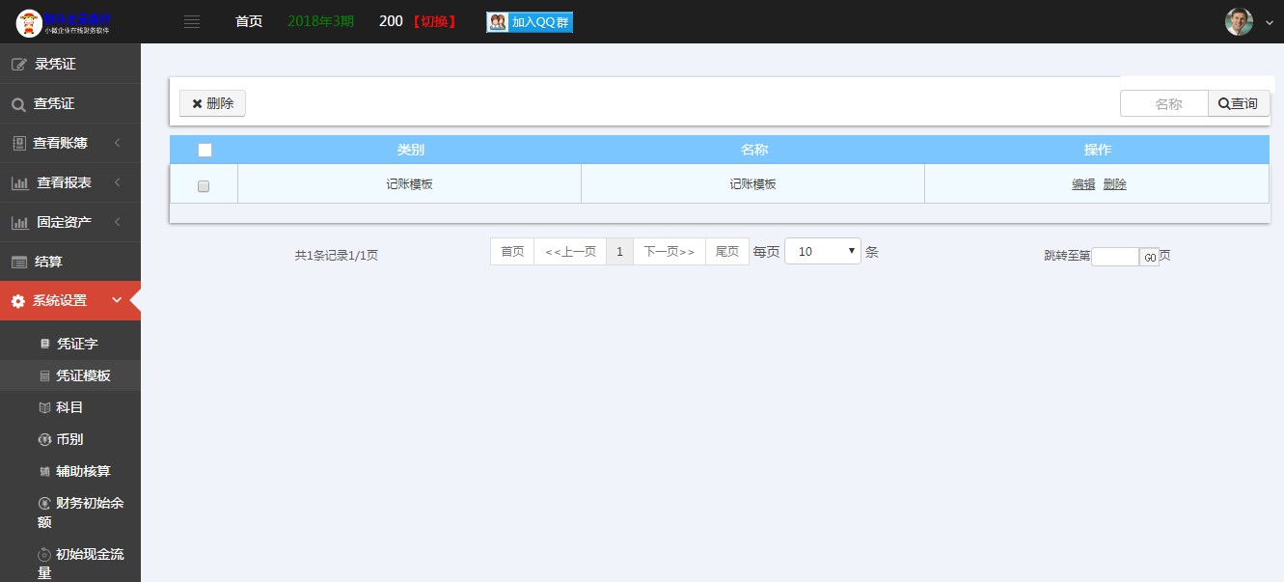Click the app logo in header
1284x582 pixels.
[64, 22]
